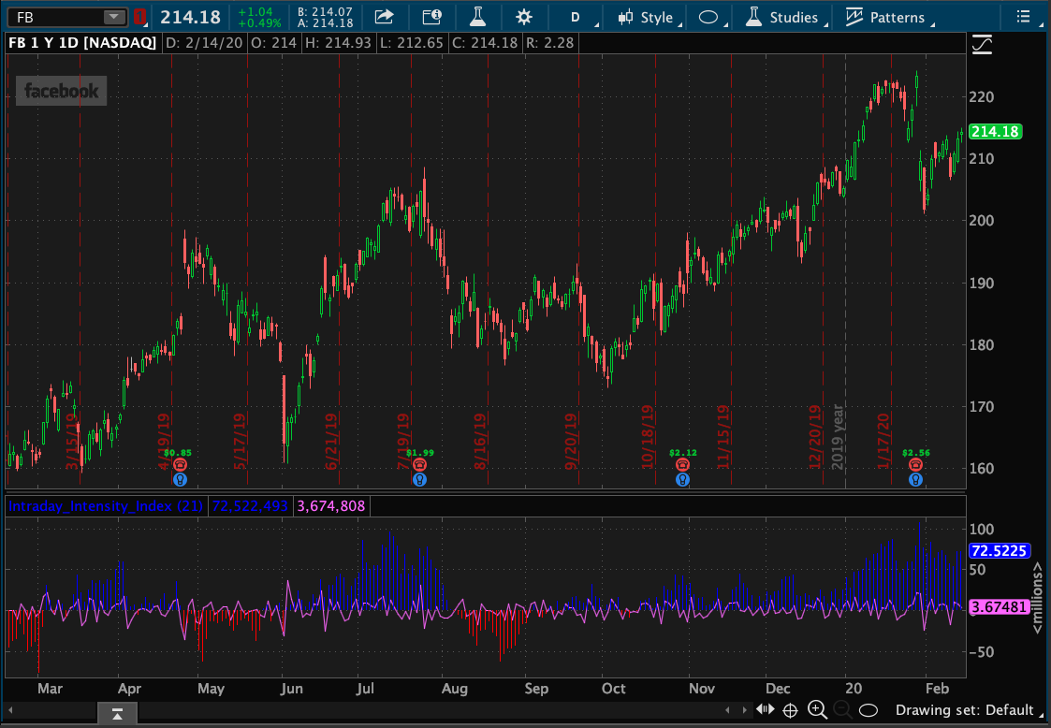Click the green 214.18 price bubble

pyautogui.click(x=996, y=131)
